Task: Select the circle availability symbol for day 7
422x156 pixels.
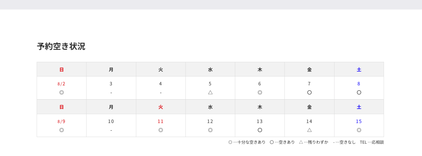Action: click(x=309, y=93)
